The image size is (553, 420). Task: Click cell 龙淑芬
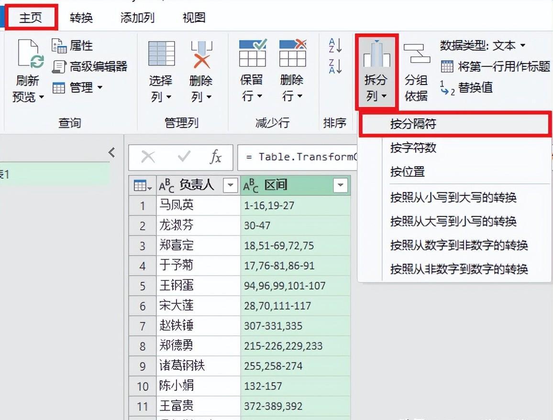coord(198,225)
